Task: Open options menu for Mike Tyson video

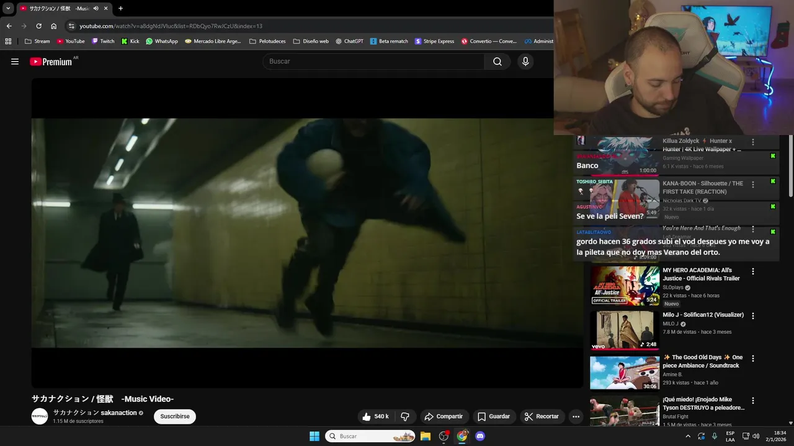Action: point(753,401)
